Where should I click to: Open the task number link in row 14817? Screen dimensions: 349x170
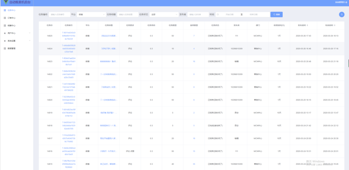coord(69,139)
